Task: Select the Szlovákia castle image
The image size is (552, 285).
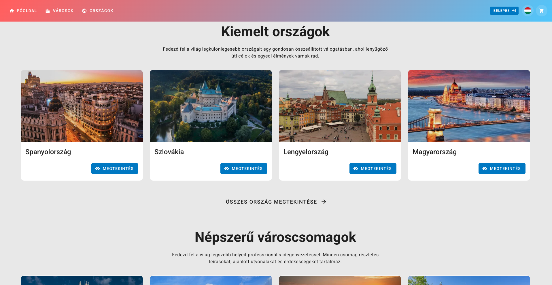Action: [211, 106]
